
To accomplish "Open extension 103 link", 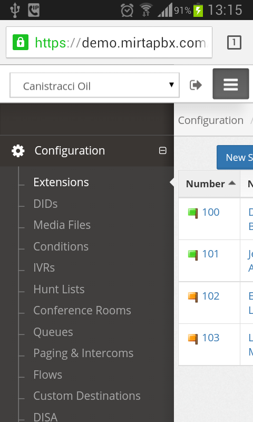I will [x=211, y=338].
